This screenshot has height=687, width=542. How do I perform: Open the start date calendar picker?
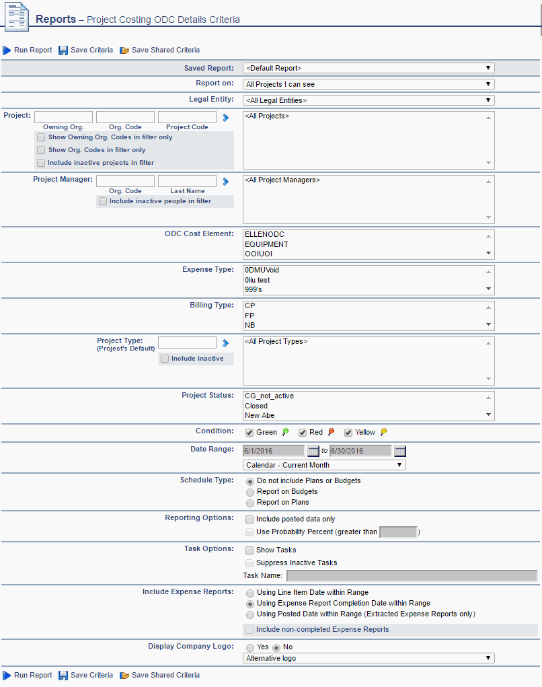(313, 451)
